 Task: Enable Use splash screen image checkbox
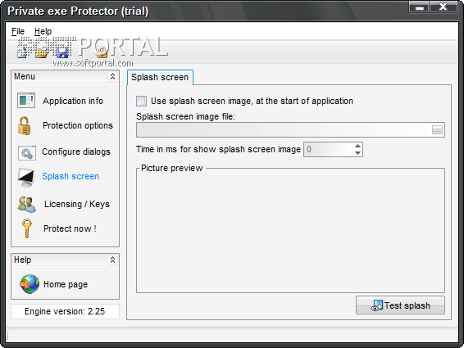[141, 101]
